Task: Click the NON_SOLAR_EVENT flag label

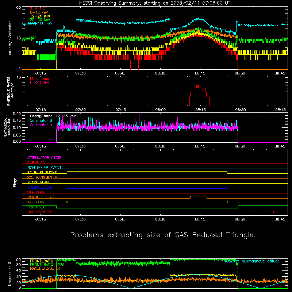Action: coord(44,168)
